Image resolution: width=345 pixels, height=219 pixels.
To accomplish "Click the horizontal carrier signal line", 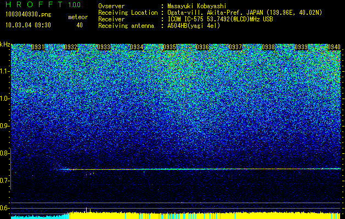I will pyautogui.click(x=198, y=169).
